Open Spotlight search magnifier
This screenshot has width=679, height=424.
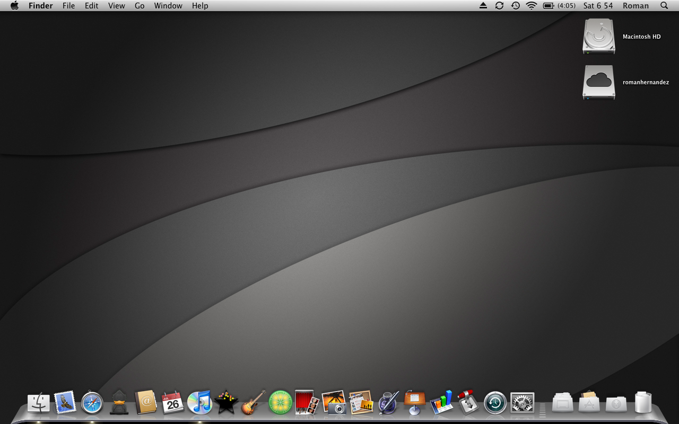point(664,6)
